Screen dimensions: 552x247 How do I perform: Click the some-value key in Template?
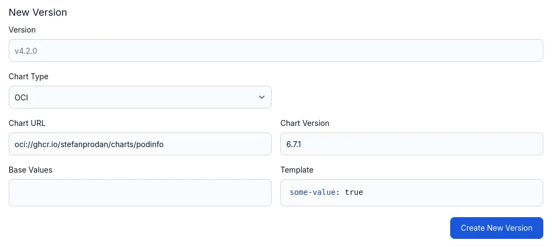pos(312,192)
